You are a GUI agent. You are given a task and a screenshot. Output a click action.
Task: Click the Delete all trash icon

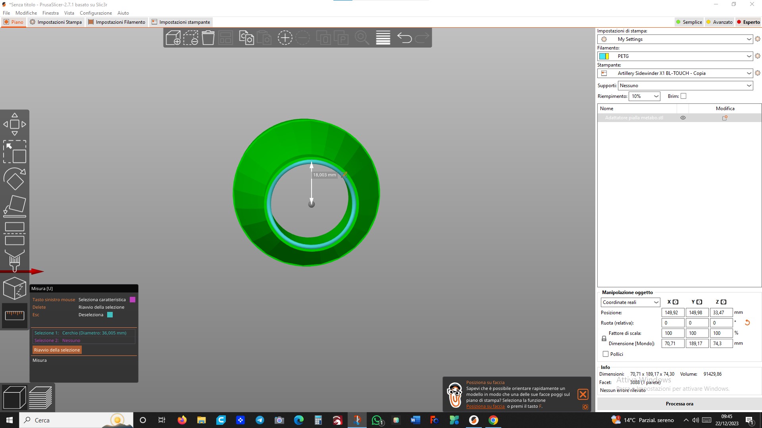point(208,38)
